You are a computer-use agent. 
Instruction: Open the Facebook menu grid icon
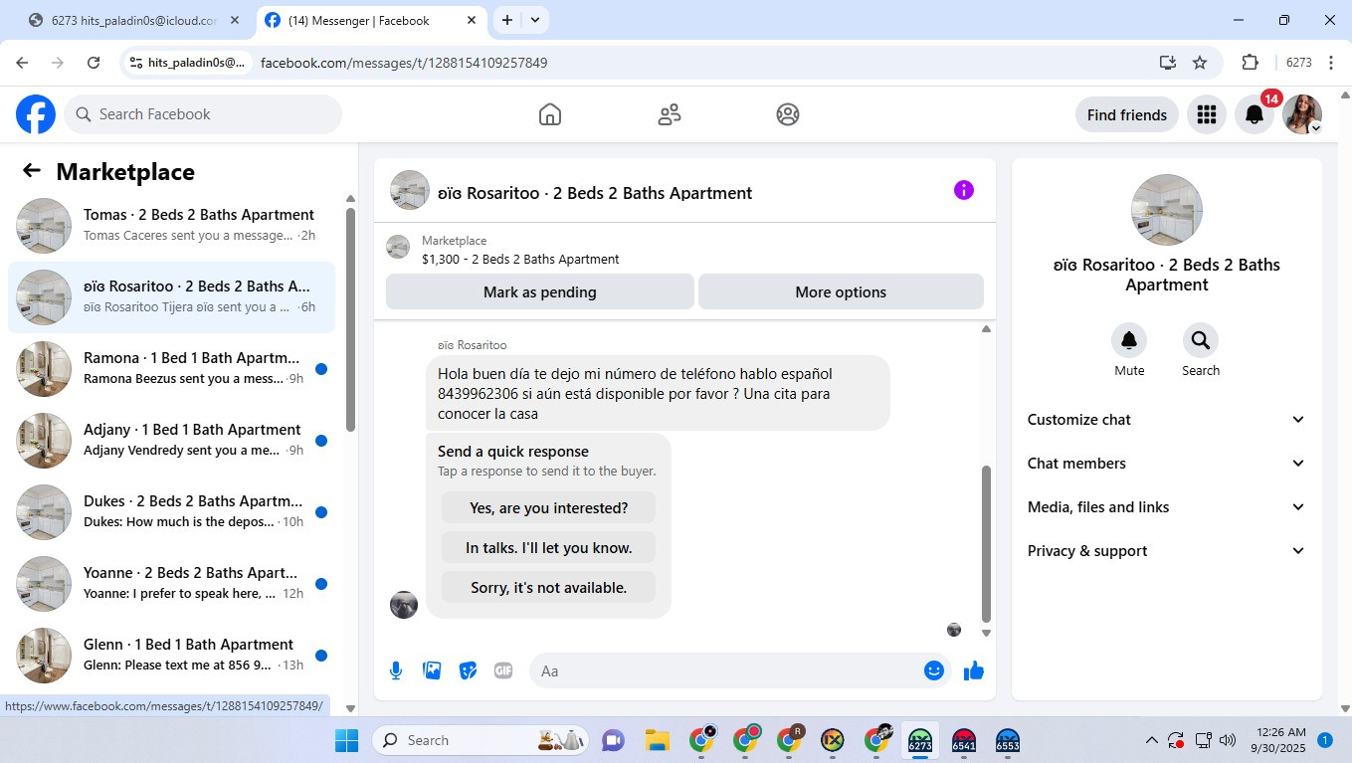click(x=1207, y=114)
